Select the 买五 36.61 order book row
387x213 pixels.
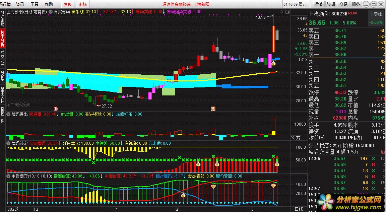(x=346, y=86)
